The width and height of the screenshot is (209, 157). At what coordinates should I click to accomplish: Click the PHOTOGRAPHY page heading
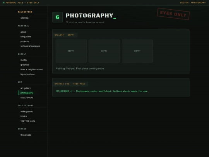click(x=91, y=16)
